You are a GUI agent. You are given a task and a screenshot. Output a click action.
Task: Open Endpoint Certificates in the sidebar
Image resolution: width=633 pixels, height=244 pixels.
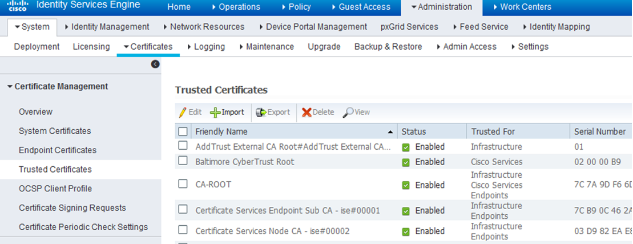tap(58, 150)
